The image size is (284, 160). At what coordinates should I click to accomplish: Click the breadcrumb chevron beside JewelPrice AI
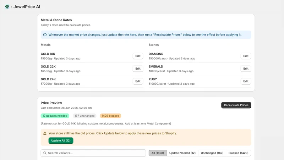pos(11,7)
